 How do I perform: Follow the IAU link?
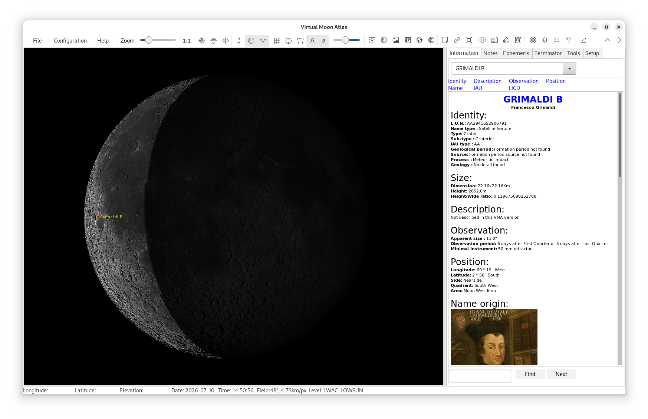pos(478,88)
